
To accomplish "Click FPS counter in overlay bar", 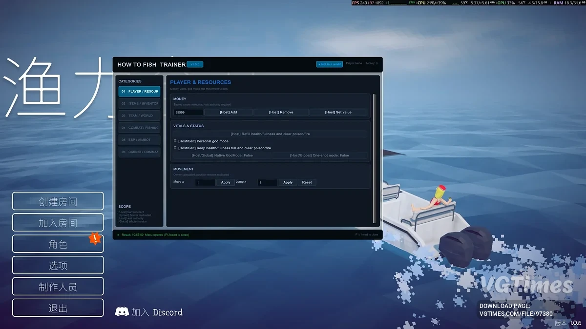I will tap(368, 3).
